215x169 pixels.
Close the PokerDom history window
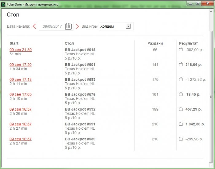pos(208,3)
